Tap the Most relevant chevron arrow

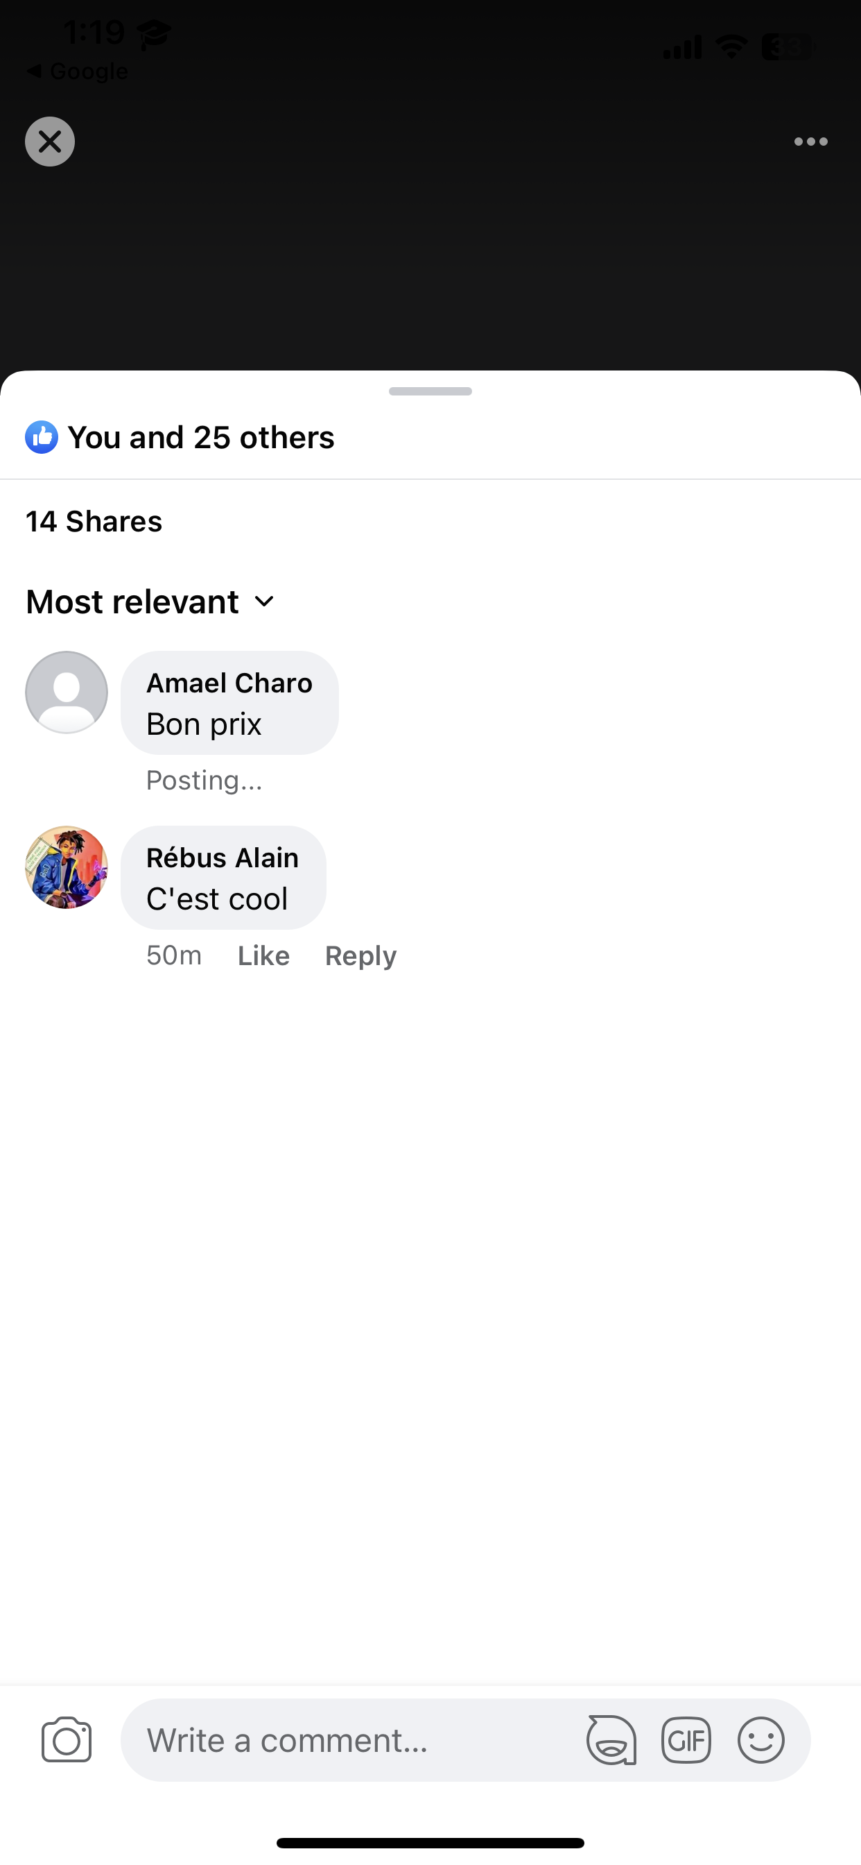265,602
